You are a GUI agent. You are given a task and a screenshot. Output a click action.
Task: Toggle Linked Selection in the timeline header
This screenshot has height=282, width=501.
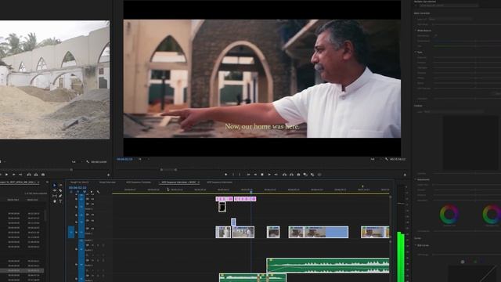tap(85, 192)
